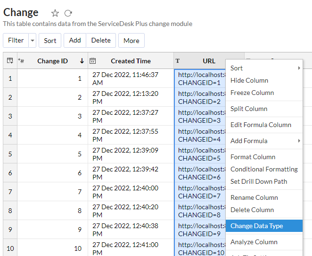Click the text type icon on URL column
The height and width of the screenshot is (256, 312).
coord(178,61)
